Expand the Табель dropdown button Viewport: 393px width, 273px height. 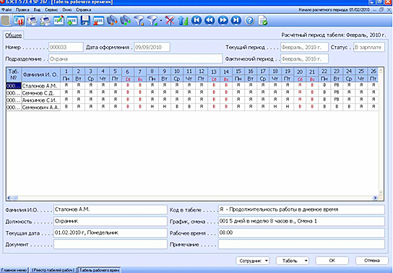[x=293, y=261]
